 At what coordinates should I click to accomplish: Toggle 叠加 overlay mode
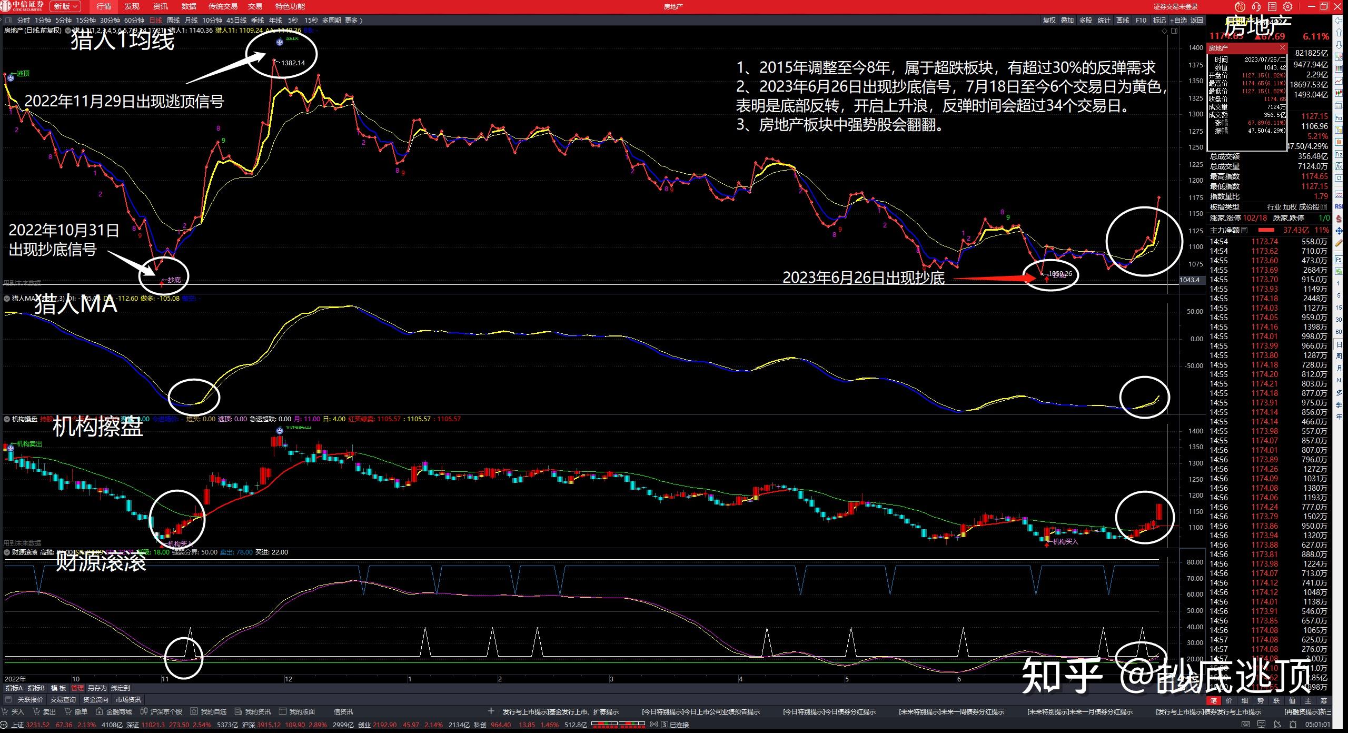[x=1067, y=20]
